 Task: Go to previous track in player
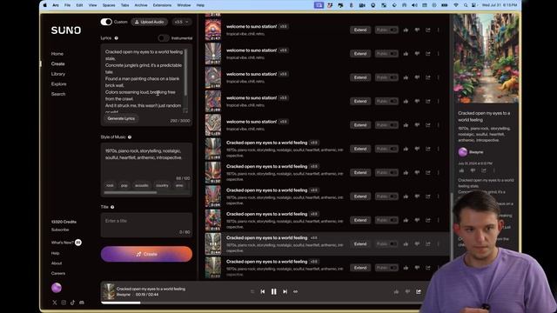click(x=263, y=292)
